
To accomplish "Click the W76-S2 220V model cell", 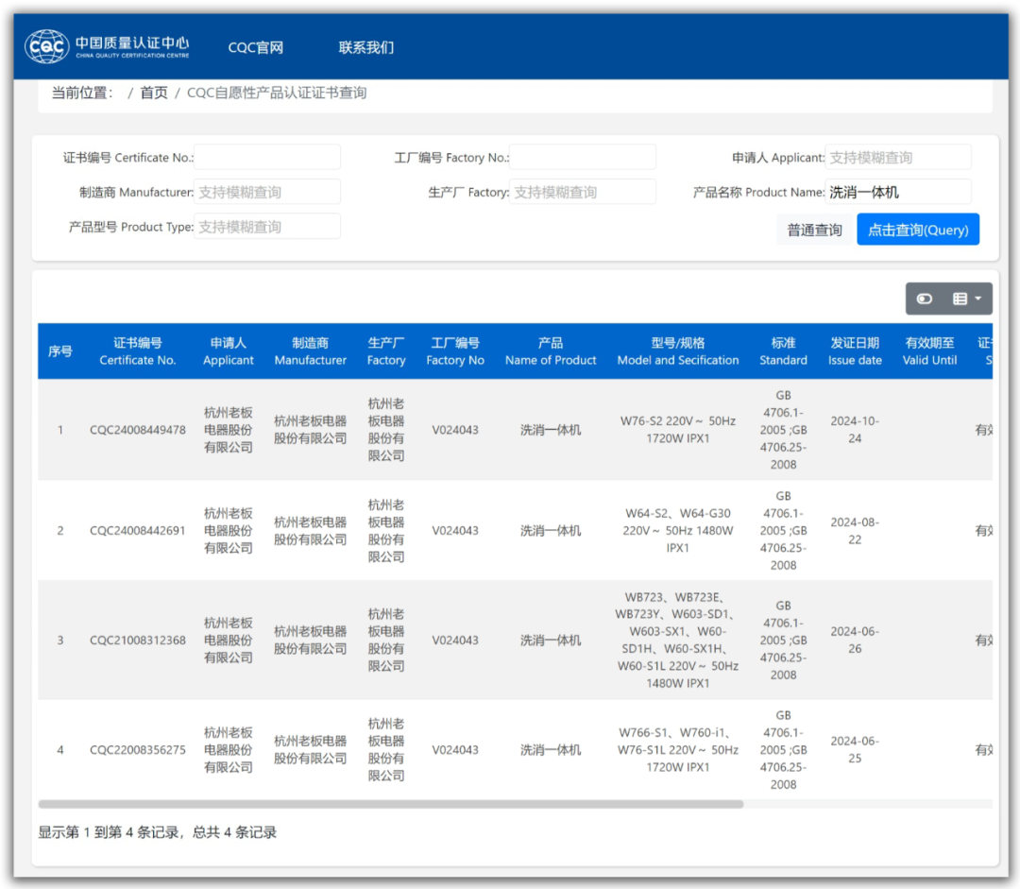I will [678, 430].
